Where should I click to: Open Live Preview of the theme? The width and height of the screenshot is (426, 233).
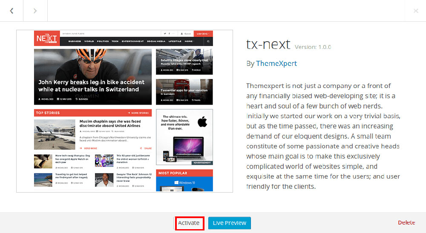(230, 223)
